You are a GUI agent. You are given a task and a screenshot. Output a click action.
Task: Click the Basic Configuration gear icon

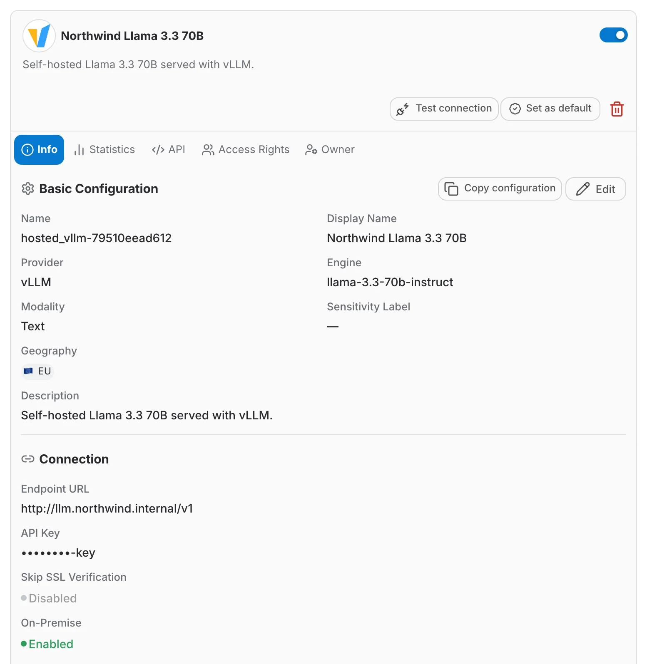point(28,188)
